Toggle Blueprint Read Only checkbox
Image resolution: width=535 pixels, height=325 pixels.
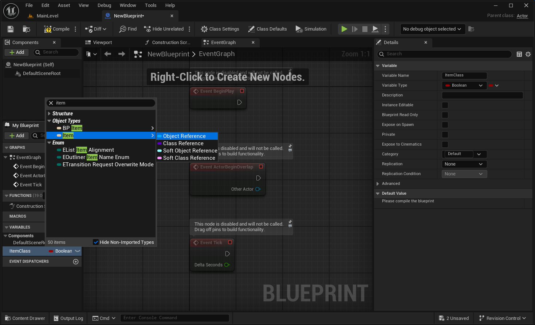[x=445, y=115]
